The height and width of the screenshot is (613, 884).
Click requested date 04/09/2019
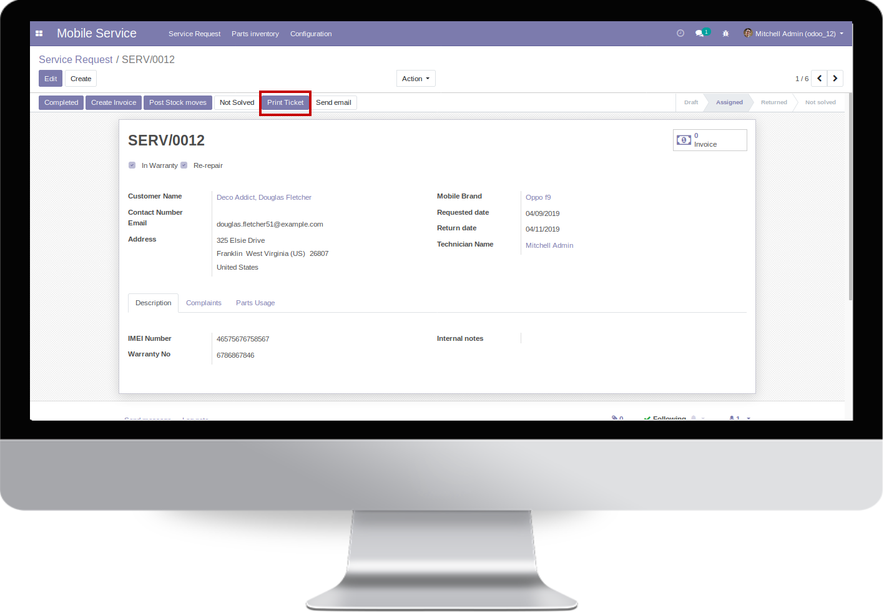tap(543, 213)
